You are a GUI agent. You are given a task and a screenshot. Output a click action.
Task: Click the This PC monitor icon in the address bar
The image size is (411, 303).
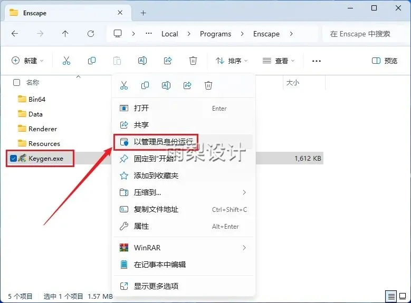click(x=118, y=34)
